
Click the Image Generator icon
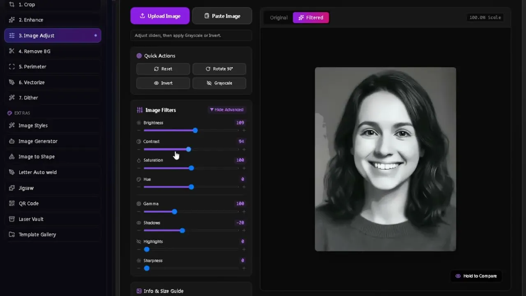pos(12,141)
